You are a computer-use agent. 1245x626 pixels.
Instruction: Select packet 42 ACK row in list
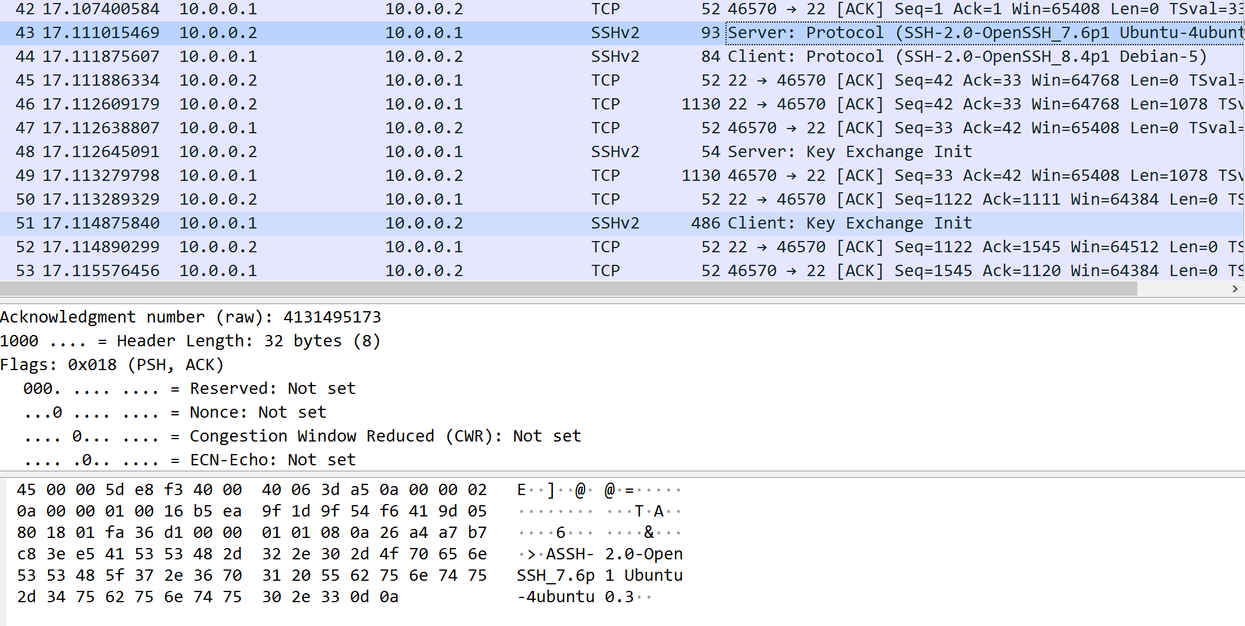tap(622, 9)
